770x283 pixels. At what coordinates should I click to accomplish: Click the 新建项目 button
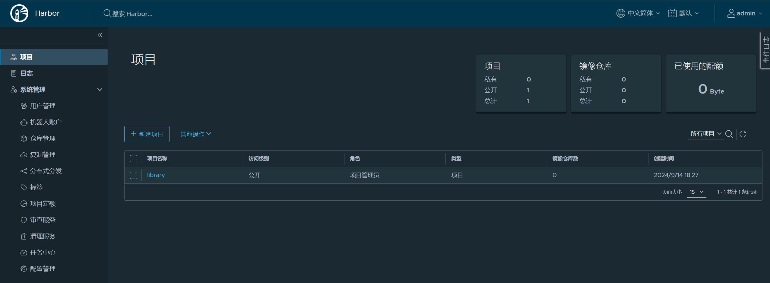147,134
